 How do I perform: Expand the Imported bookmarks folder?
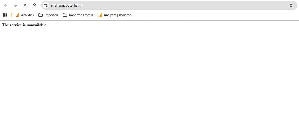point(51,15)
